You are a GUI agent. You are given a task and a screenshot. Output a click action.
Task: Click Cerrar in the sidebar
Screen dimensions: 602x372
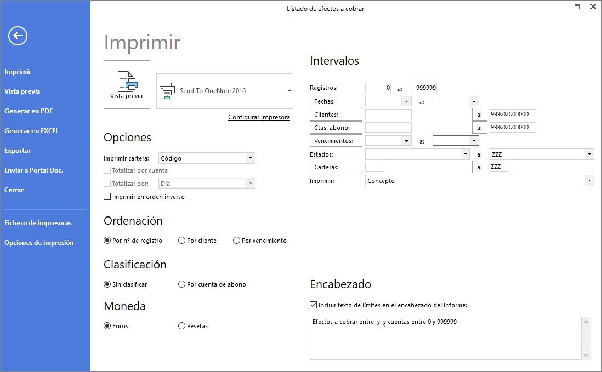click(x=14, y=190)
